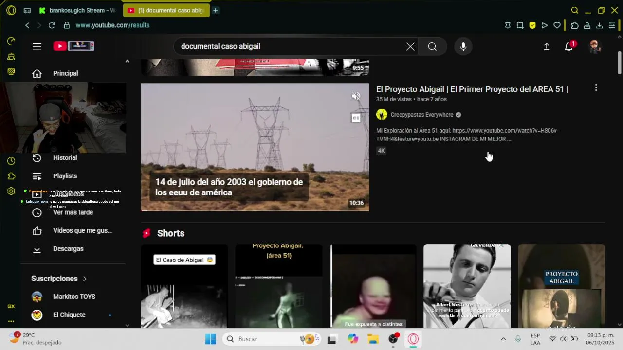Open Creepypastas Everywhere channel name
Screen dimensions: 623x350
[x=422, y=115]
